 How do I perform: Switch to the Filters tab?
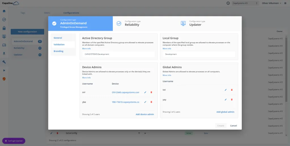tap(47, 13)
